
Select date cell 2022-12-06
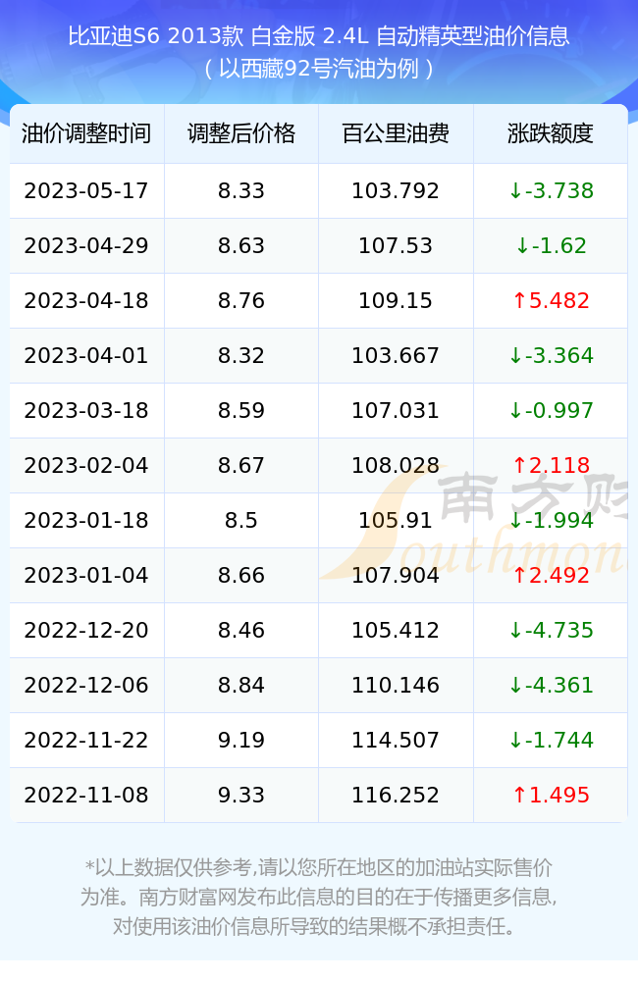click(86, 686)
